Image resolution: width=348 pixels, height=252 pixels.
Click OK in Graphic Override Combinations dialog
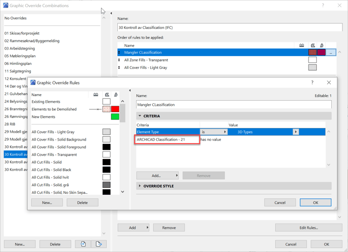pyautogui.click(x=326, y=244)
